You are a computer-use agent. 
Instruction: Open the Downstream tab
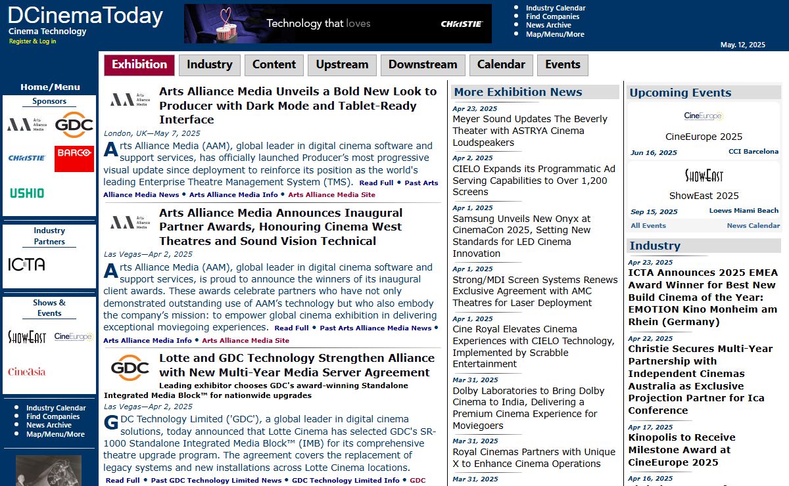[x=423, y=65]
